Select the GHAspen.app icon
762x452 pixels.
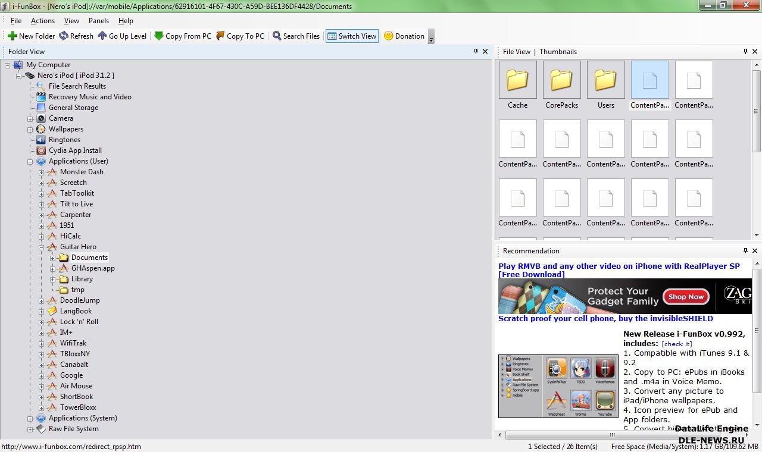[64, 268]
